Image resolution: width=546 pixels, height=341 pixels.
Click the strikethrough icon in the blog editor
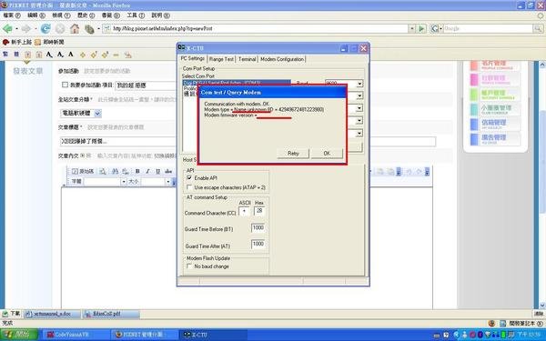pyautogui.click(x=168, y=171)
